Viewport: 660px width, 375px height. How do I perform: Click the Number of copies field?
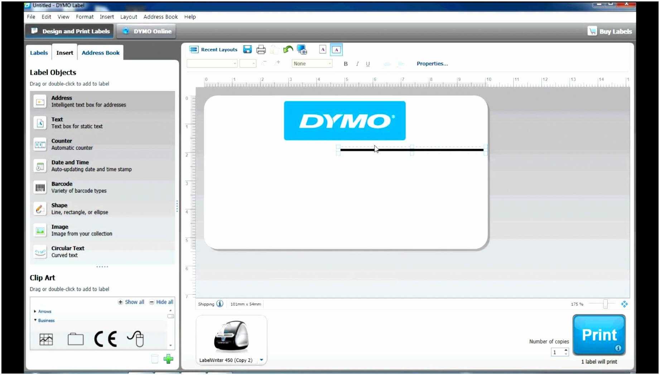pos(557,352)
